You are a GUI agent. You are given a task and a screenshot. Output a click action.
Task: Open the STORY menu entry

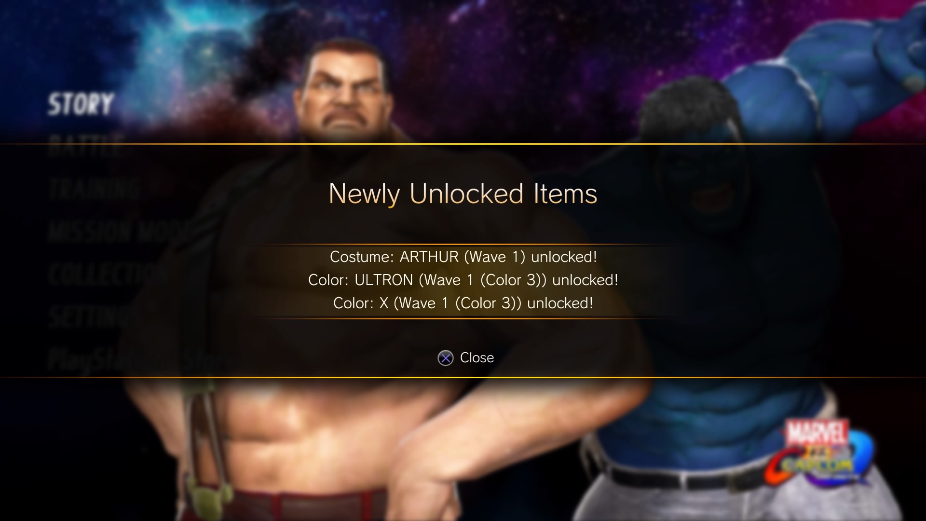point(81,105)
